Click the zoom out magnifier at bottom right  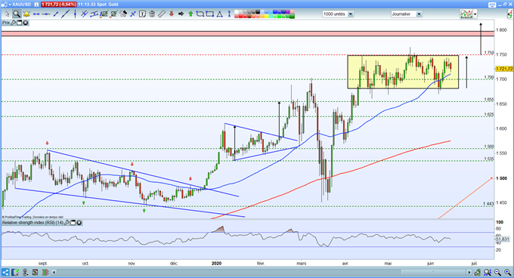click(497, 272)
